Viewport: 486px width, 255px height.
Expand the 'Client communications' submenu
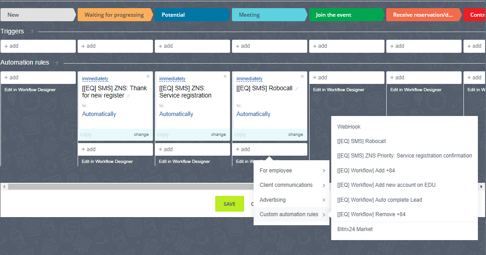(x=292, y=185)
